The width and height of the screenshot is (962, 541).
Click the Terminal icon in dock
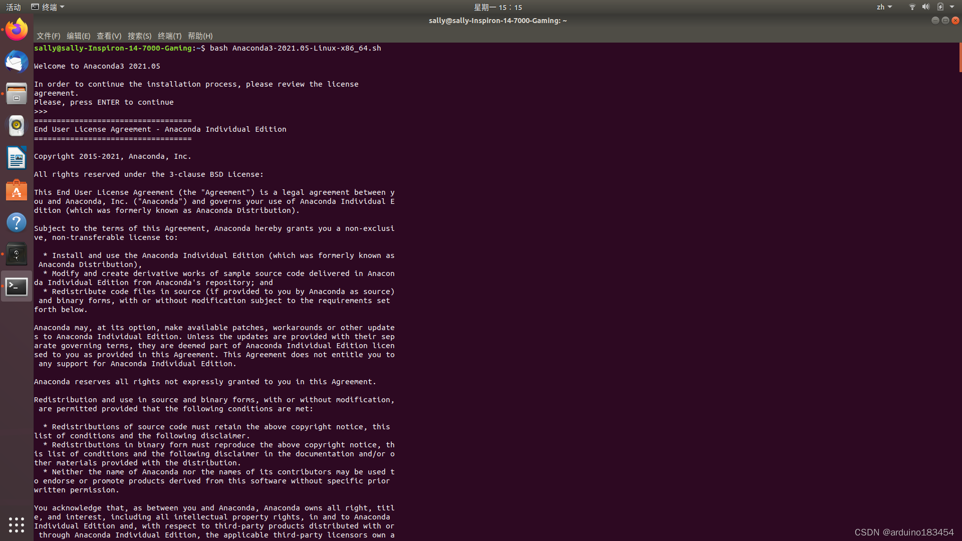pos(17,287)
